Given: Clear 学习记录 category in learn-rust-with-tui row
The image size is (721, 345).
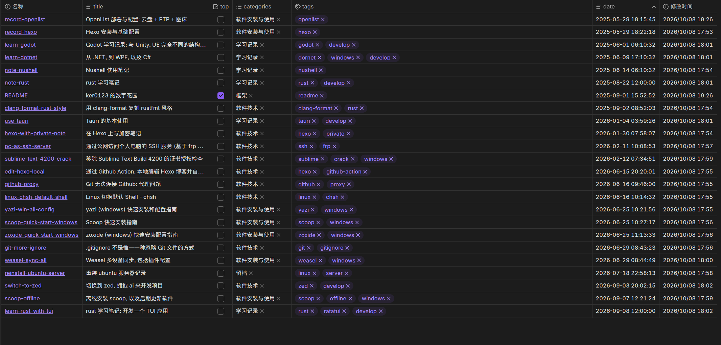Looking at the screenshot, I should point(262,311).
